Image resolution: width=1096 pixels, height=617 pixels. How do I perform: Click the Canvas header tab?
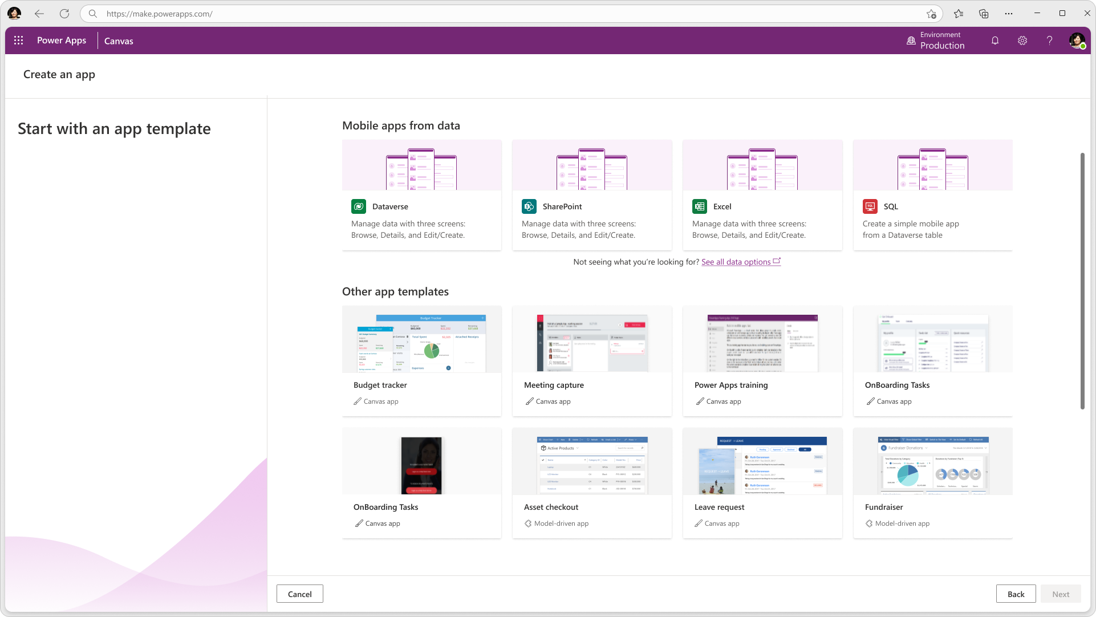pos(119,41)
